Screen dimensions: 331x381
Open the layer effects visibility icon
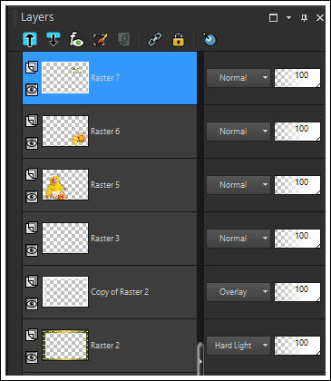click(76, 39)
